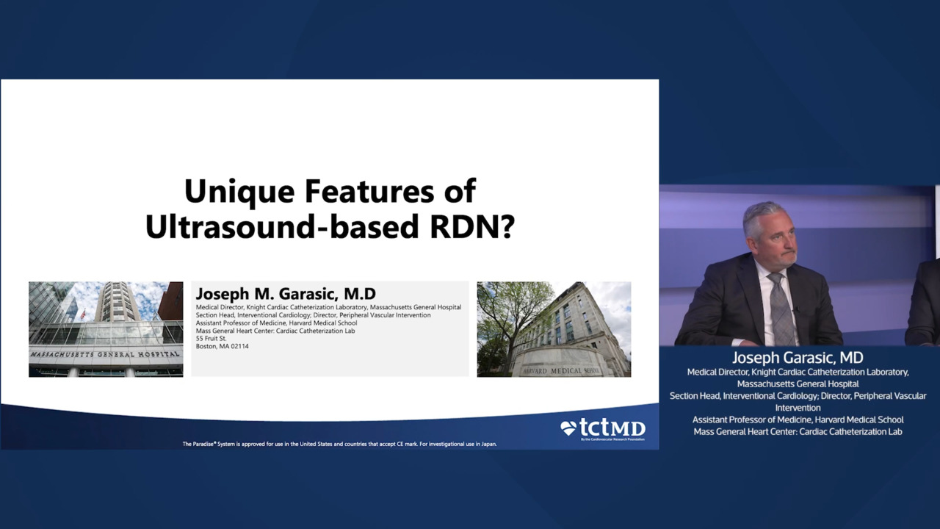Click the Massachusetts General Hospital building photo
The width and height of the screenshot is (940, 529).
(106, 329)
